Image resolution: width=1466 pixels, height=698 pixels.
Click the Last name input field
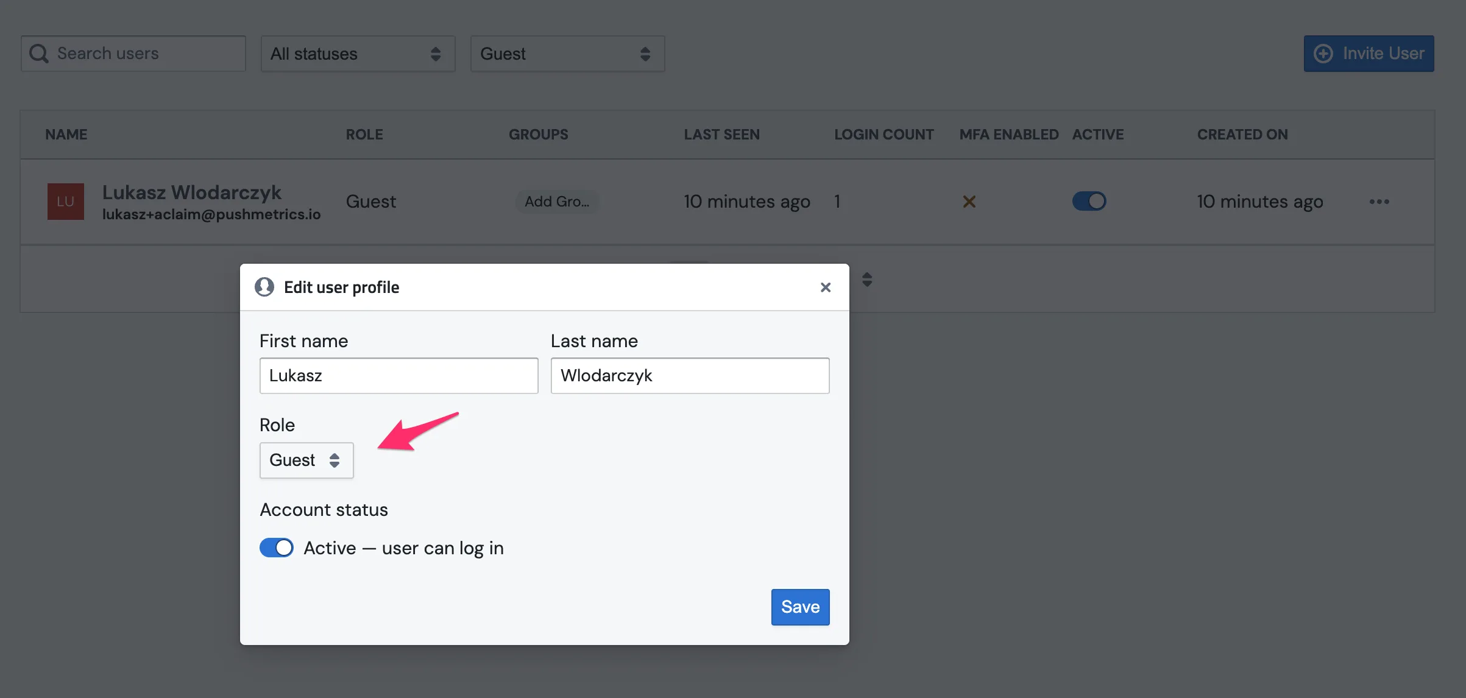pyautogui.click(x=690, y=376)
